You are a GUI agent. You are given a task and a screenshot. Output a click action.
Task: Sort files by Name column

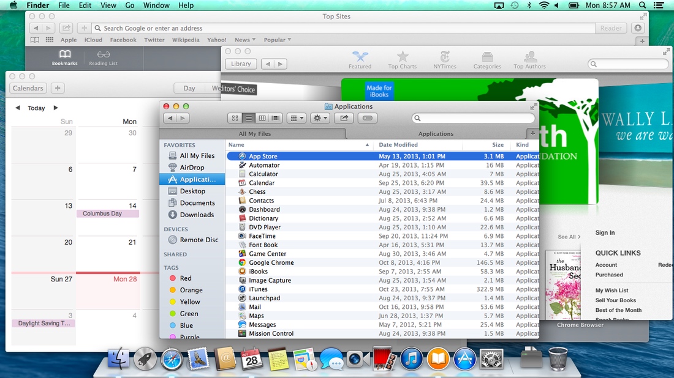(x=299, y=145)
